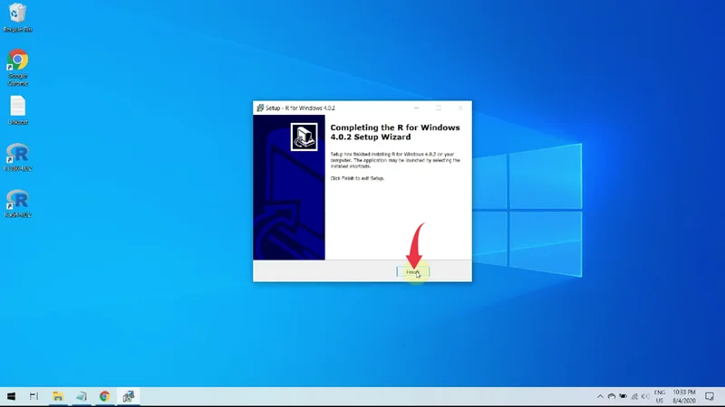Viewport: 725px width, 407px height.
Task: Select the R i386 4.0.2 desktop shortcut
Action: pyautogui.click(x=17, y=155)
